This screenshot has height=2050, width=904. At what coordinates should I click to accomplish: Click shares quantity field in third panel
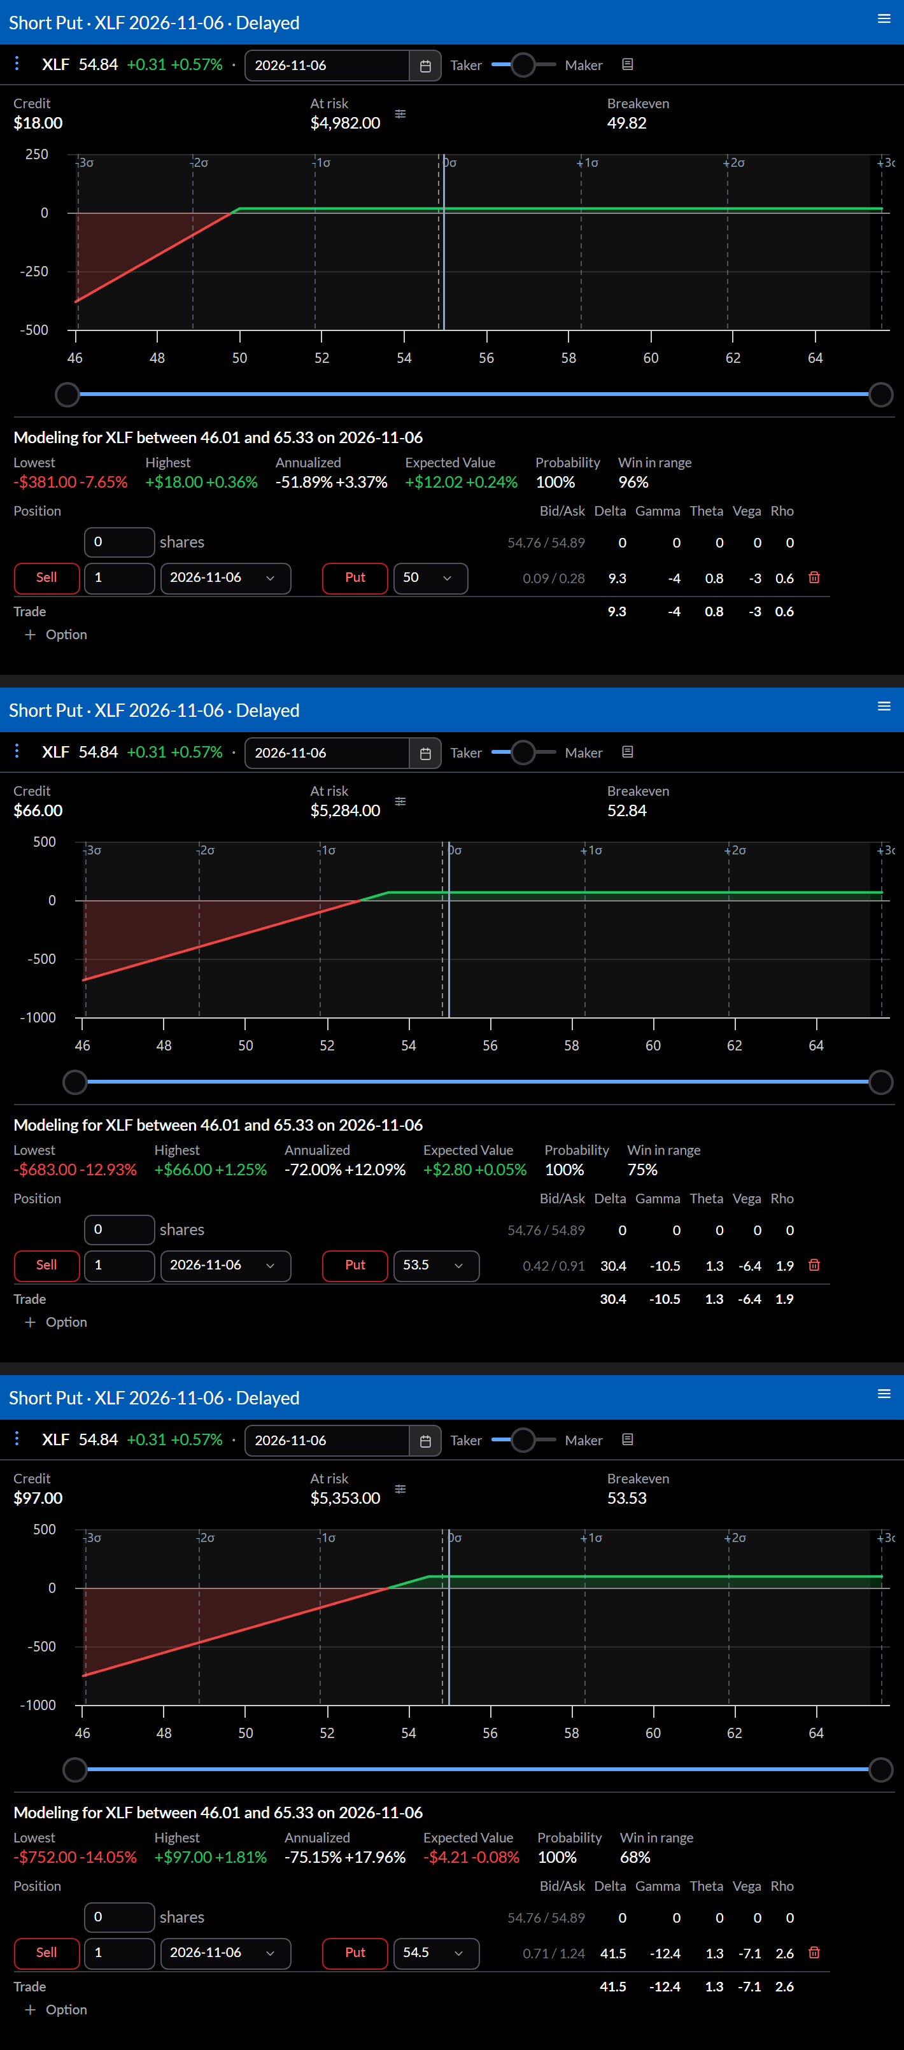(x=120, y=1918)
